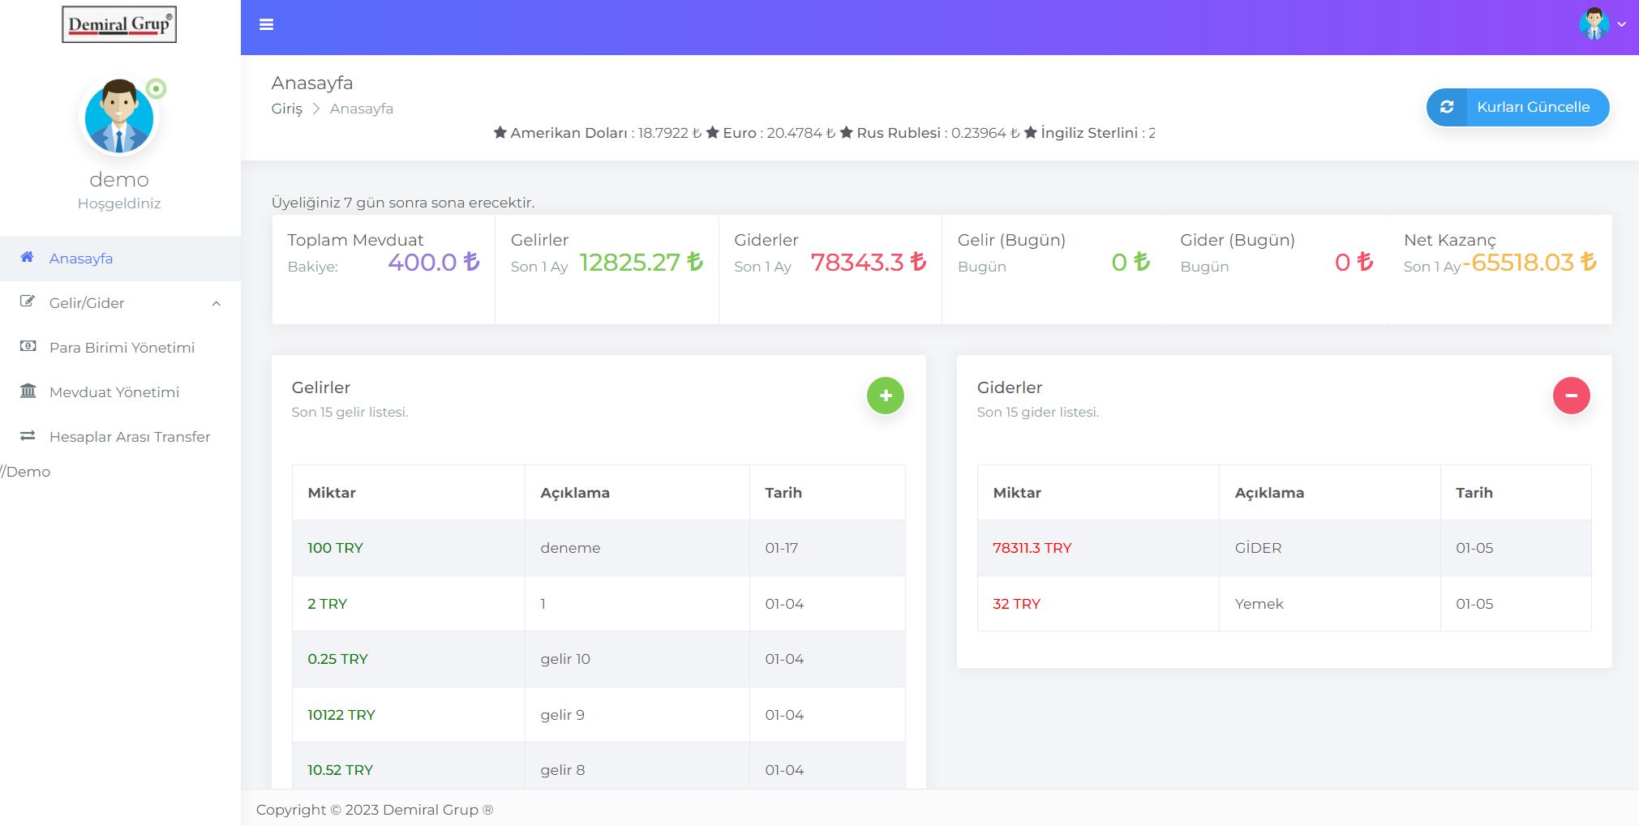This screenshot has height=826, width=1639.
Task: Click the green plus add-income icon
Action: click(886, 396)
